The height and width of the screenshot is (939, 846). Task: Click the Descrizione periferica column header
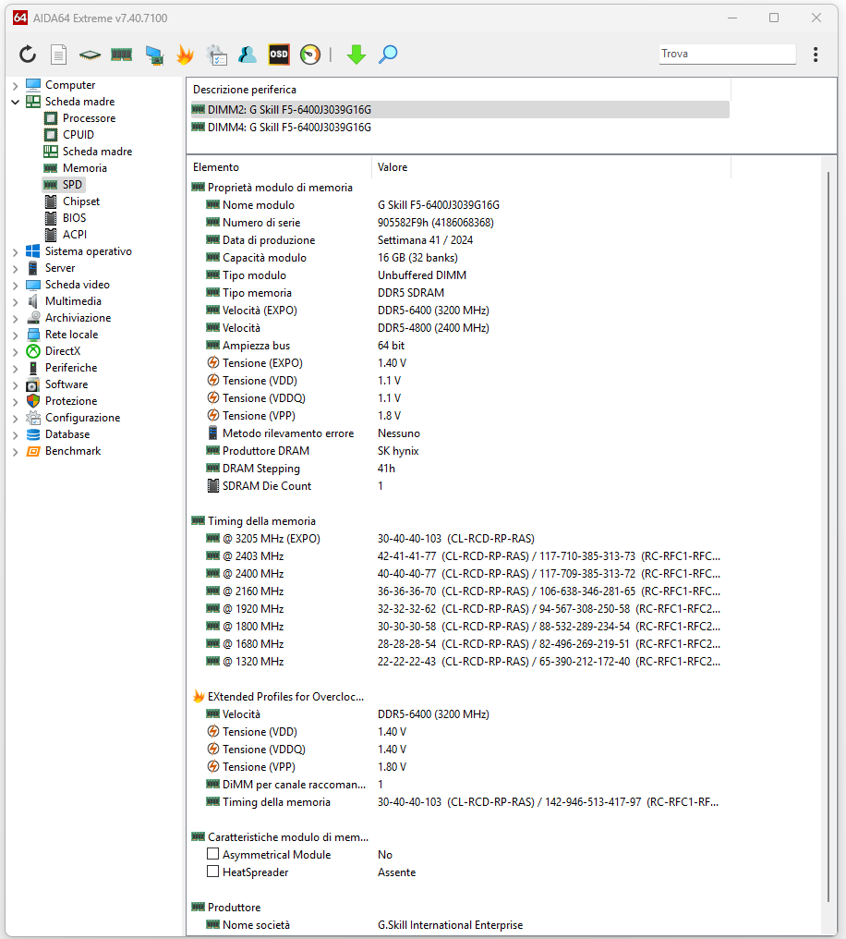459,90
